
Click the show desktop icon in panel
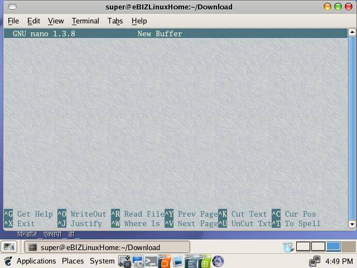(x=9, y=247)
